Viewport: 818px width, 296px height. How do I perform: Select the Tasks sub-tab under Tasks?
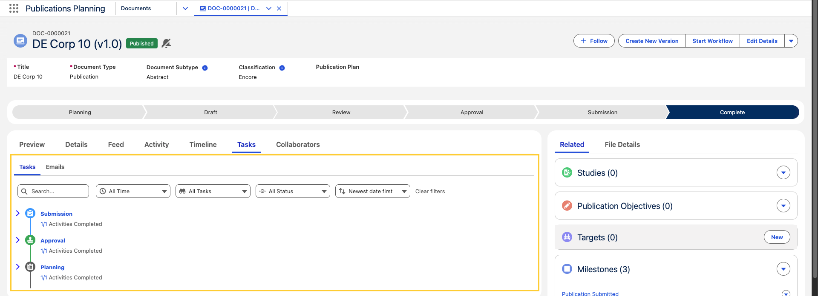pyautogui.click(x=27, y=167)
